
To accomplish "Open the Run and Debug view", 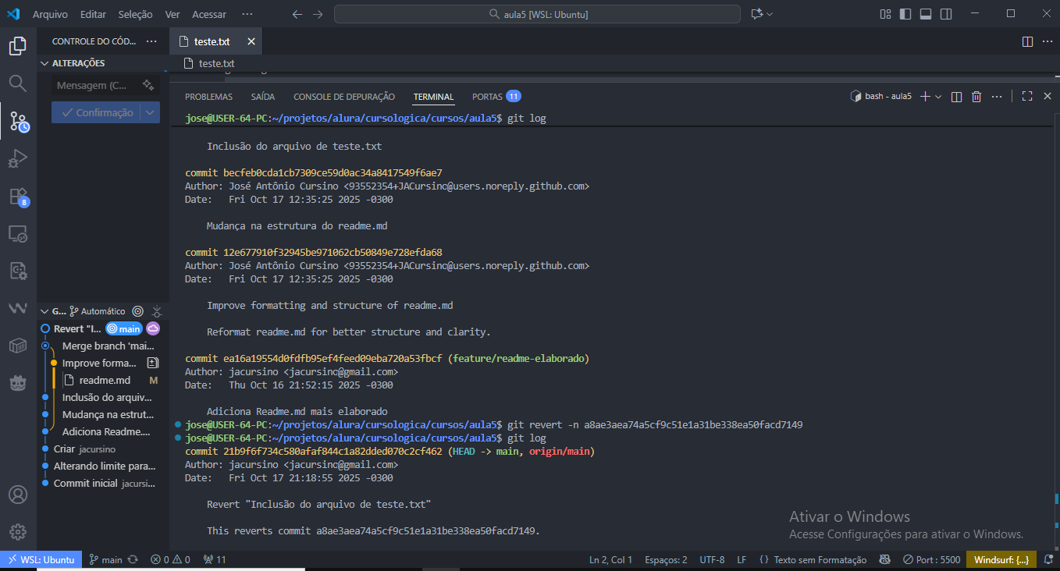I will pyautogui.click(x=17, y=159).
